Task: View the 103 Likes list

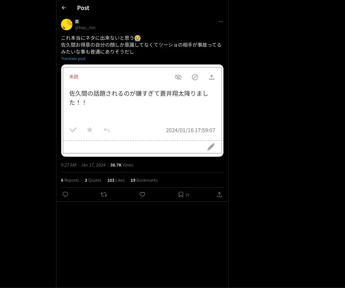Action: (x=116, y=180)
